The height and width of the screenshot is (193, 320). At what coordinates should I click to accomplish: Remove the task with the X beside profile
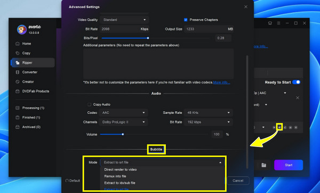298,98
